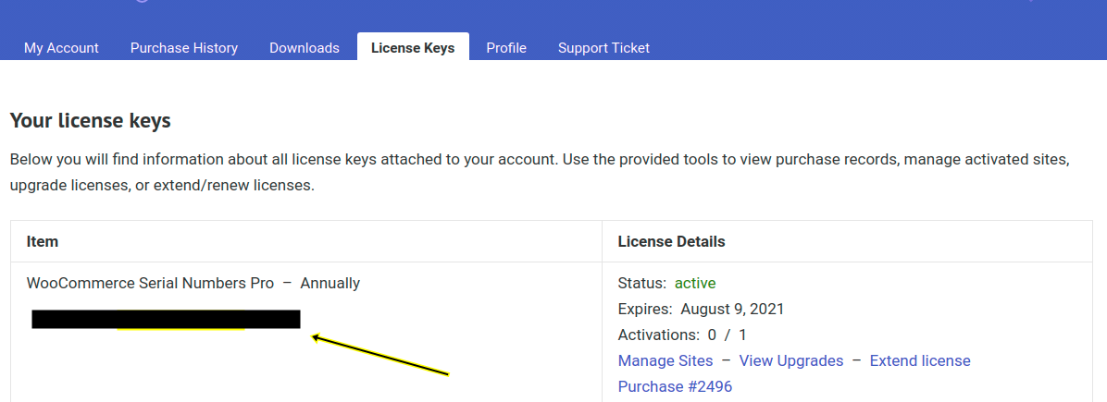Open the Downloads tab
The height and width of the screenshot is (402, 1107).
[305, 48]
